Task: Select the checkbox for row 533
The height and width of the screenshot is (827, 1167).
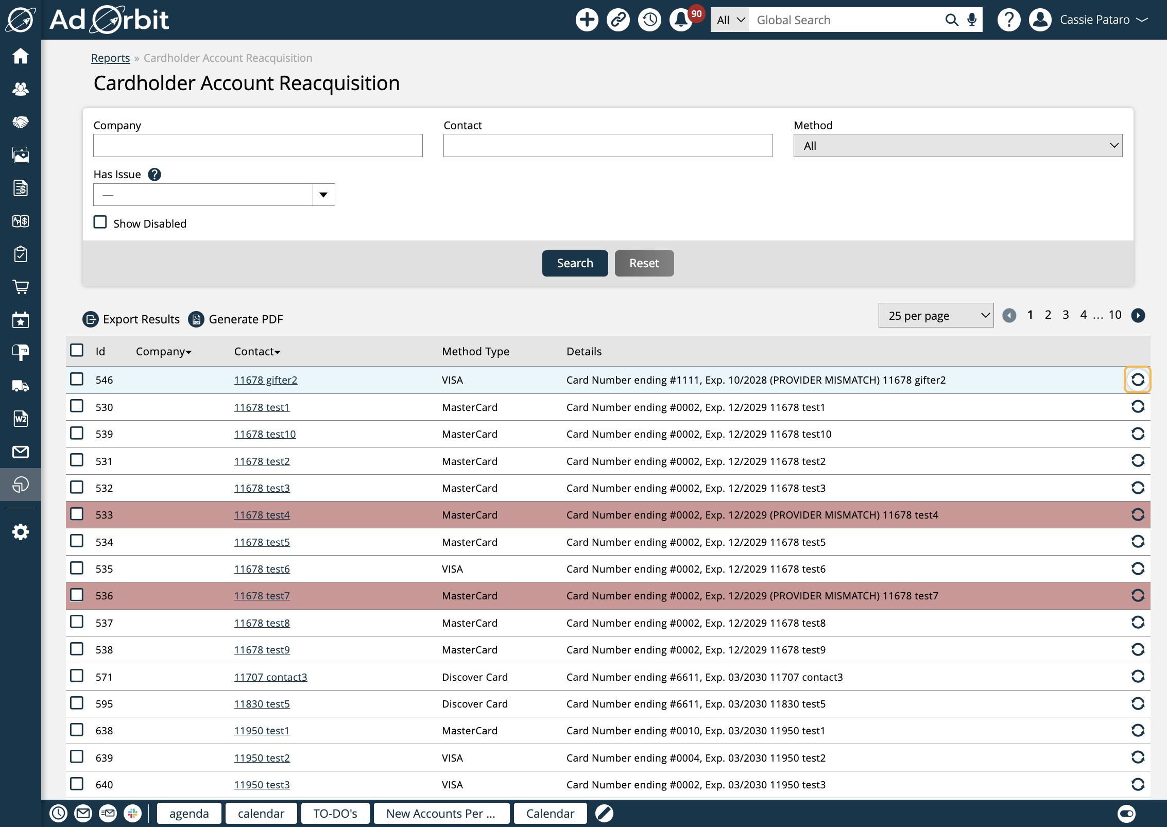Action: [x=77, y=514]
